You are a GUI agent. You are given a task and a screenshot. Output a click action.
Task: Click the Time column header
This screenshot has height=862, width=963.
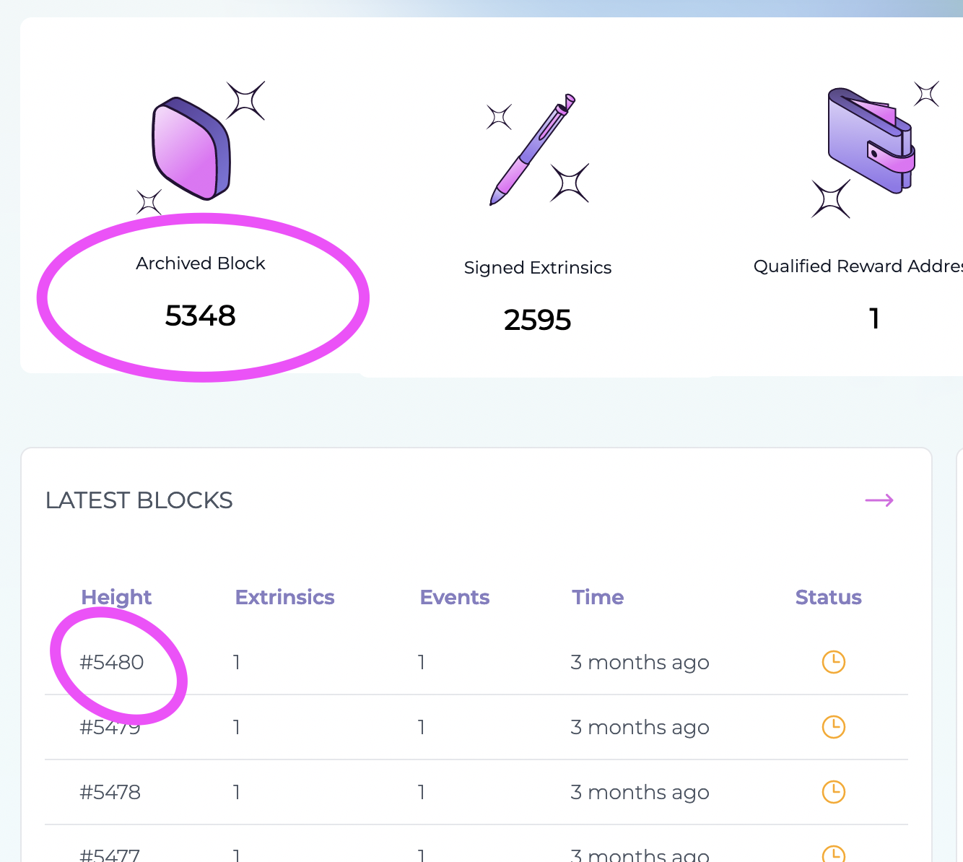597,597
